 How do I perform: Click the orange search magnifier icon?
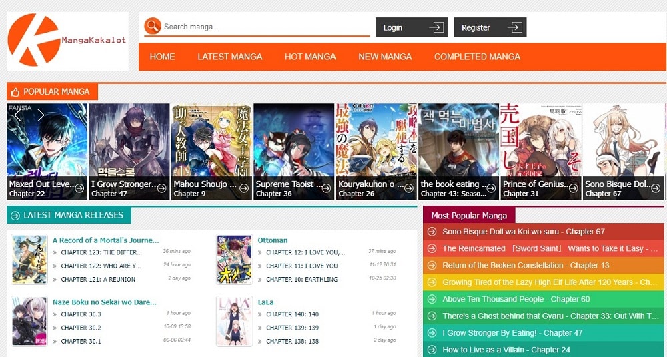(x=153, y=26)
